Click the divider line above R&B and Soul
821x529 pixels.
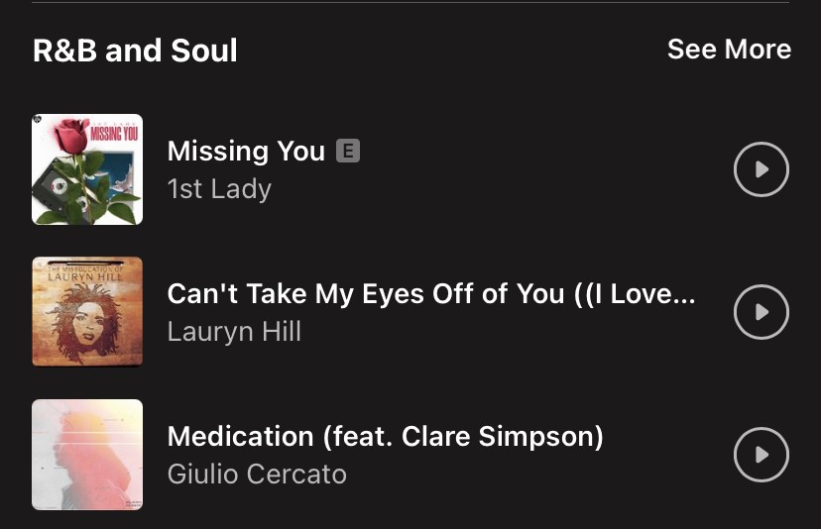click(x=410, y=3)
